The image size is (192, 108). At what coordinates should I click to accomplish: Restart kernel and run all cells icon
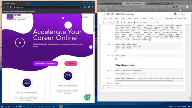coord(141,22)
